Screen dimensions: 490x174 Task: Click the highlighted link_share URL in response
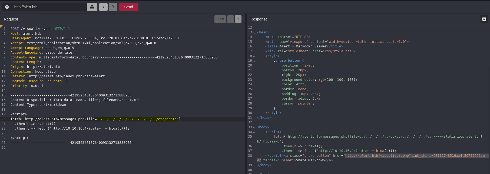(x=415, y=156)
